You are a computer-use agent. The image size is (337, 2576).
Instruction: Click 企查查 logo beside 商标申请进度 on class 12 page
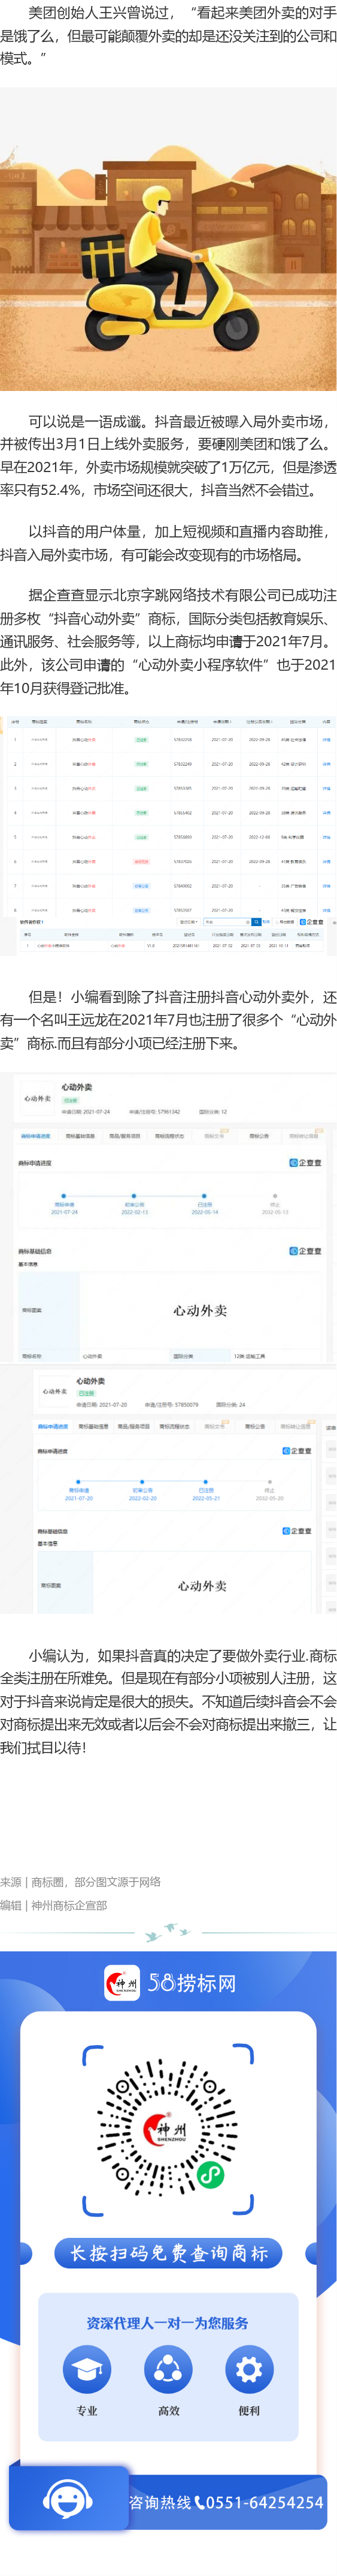tap(305, 1163)
